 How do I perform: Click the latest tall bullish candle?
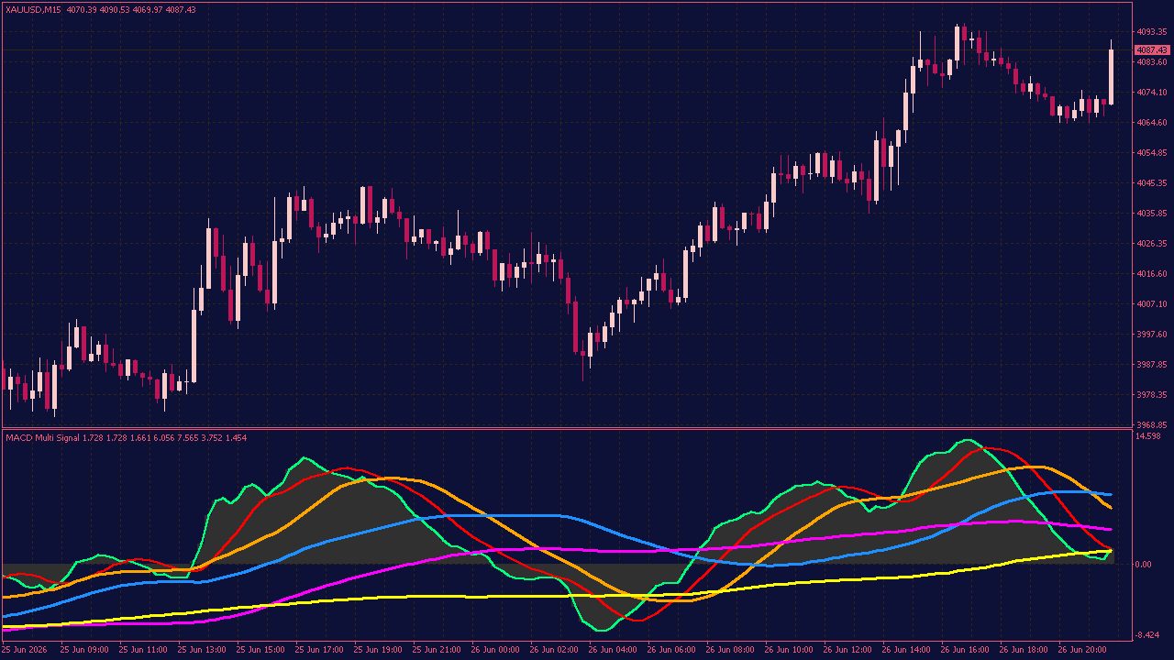click(x=1111, y=75)
